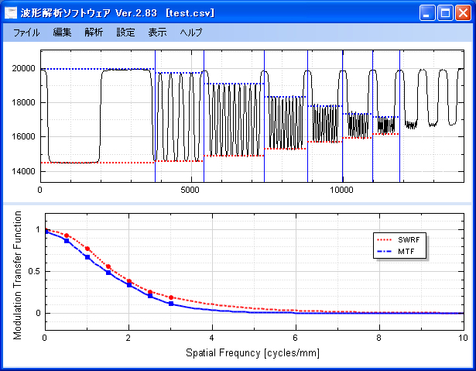The height and width of the screenshot is (371, 476).
Task: Open the 編集 menu
Action: 62,33
